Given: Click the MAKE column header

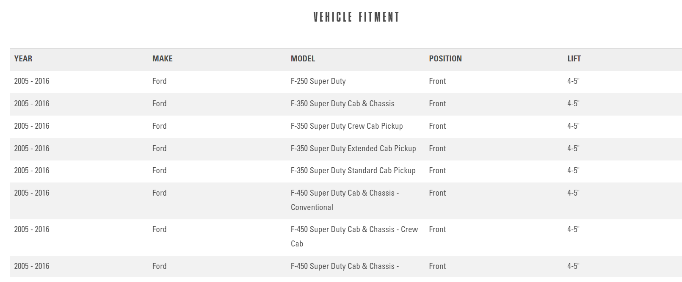Looking at the screenshot, I should tap(163, 59).
